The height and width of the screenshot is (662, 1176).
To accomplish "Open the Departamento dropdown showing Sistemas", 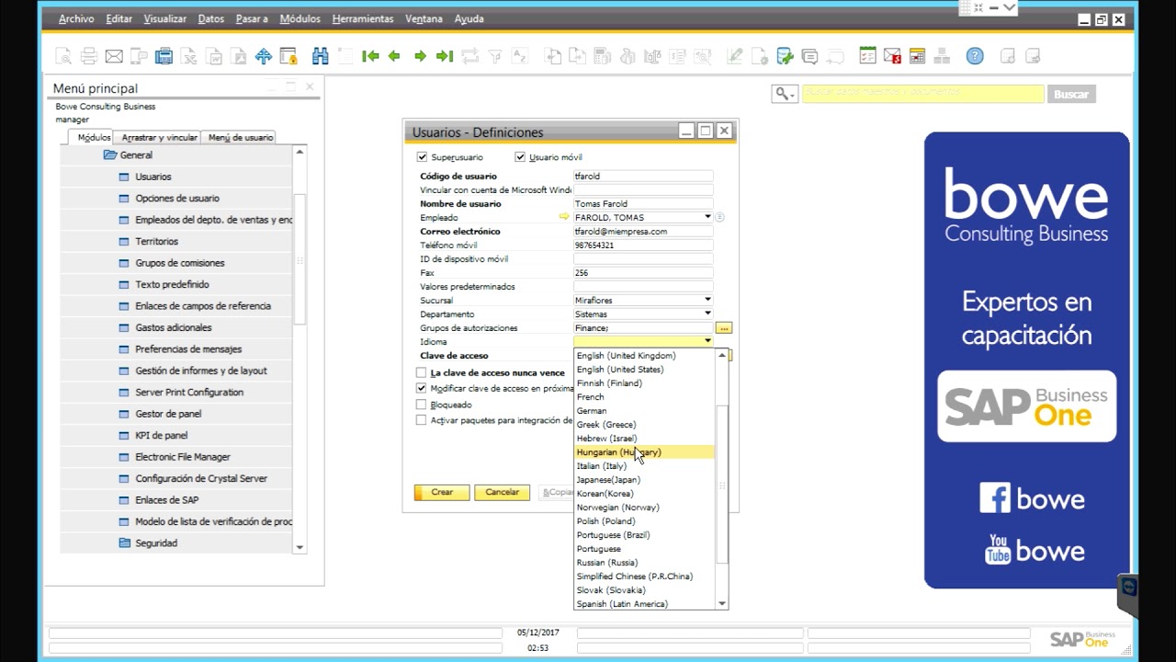I will click(x=707, y=314).
